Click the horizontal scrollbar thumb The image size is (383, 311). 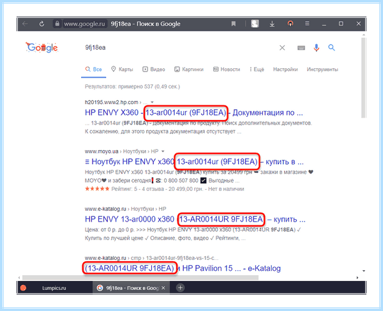click(140, 278)
